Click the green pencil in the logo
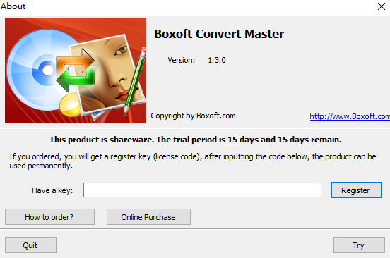Screen dimensions: 390x258 point(135,81)
